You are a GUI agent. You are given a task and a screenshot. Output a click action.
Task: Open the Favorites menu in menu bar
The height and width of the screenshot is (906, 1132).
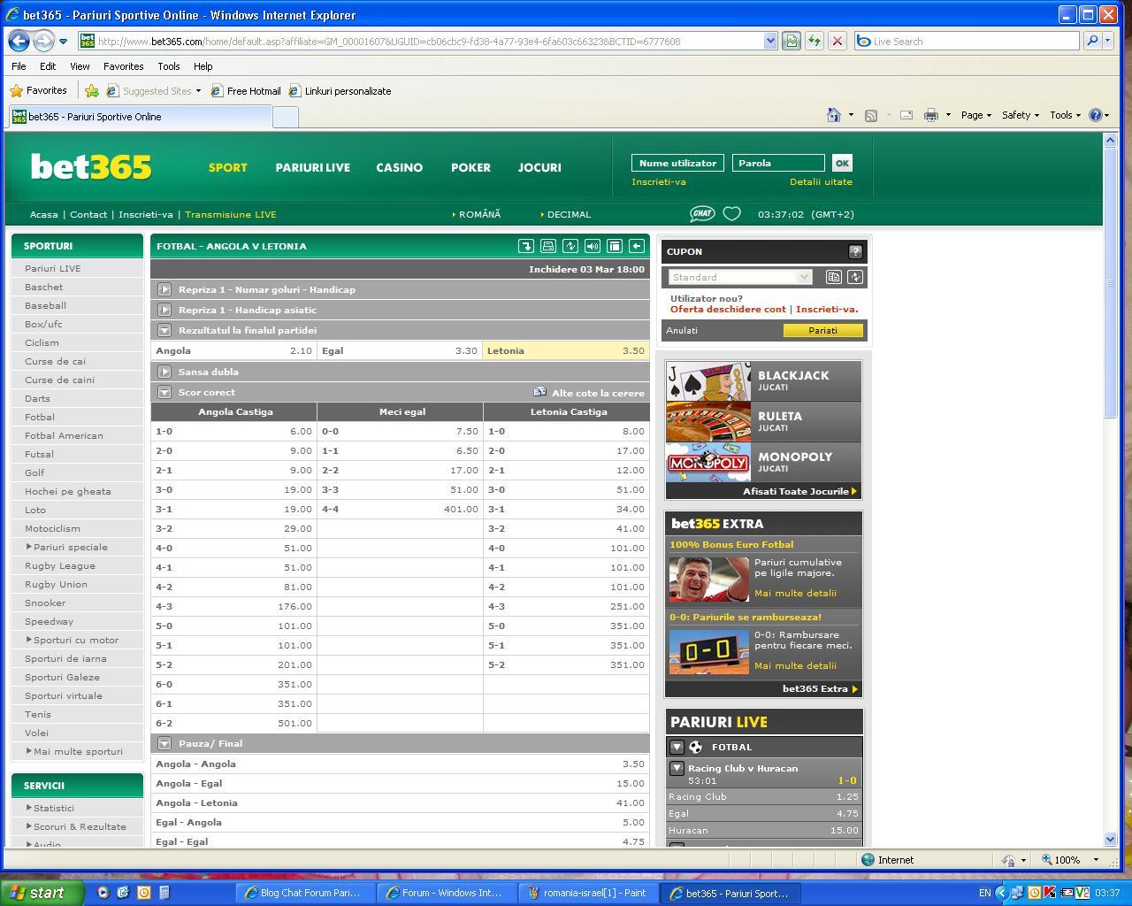(x=123, y=66)
